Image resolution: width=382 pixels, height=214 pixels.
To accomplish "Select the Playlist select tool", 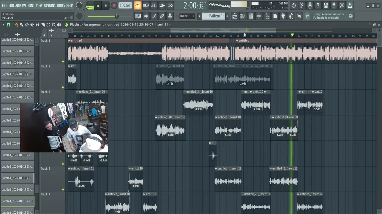I will click(x=48, y=25).
